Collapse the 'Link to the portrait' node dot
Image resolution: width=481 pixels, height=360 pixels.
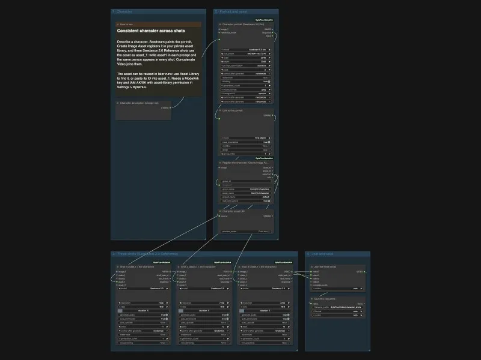pyautogui.click(x=220, y=110)
